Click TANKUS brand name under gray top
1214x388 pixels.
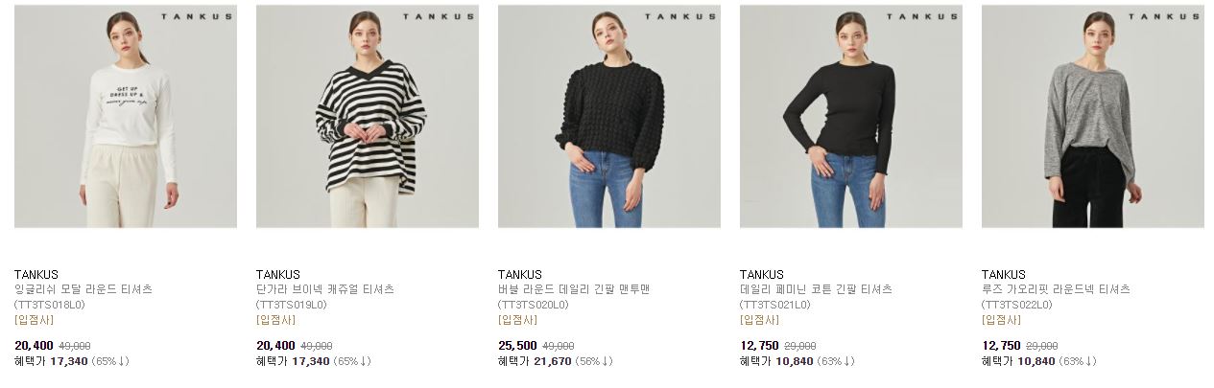tap(1004, 274)
